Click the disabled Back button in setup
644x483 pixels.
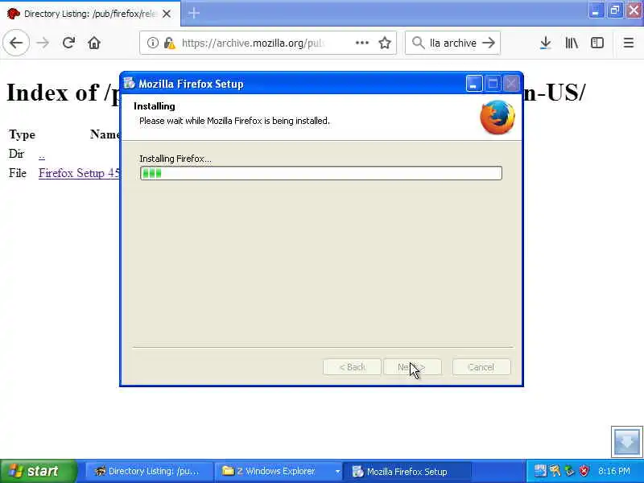(x=352, y=367)
